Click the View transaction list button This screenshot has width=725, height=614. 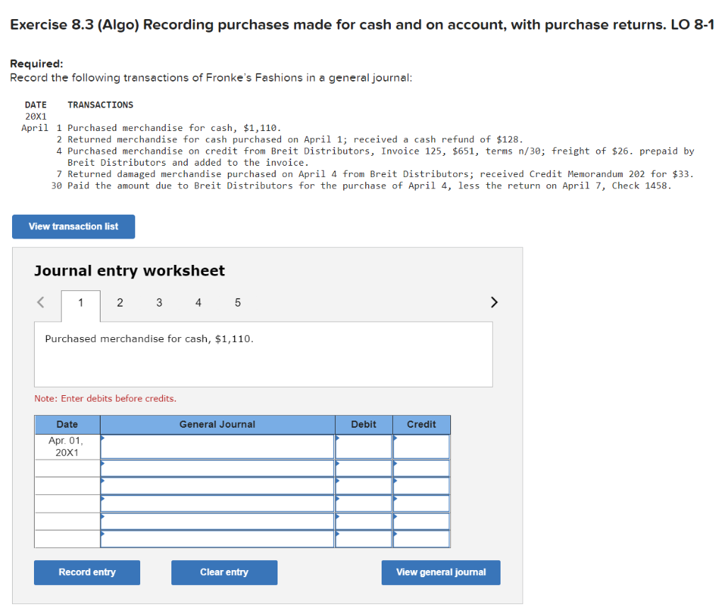[x=73, y=227]
